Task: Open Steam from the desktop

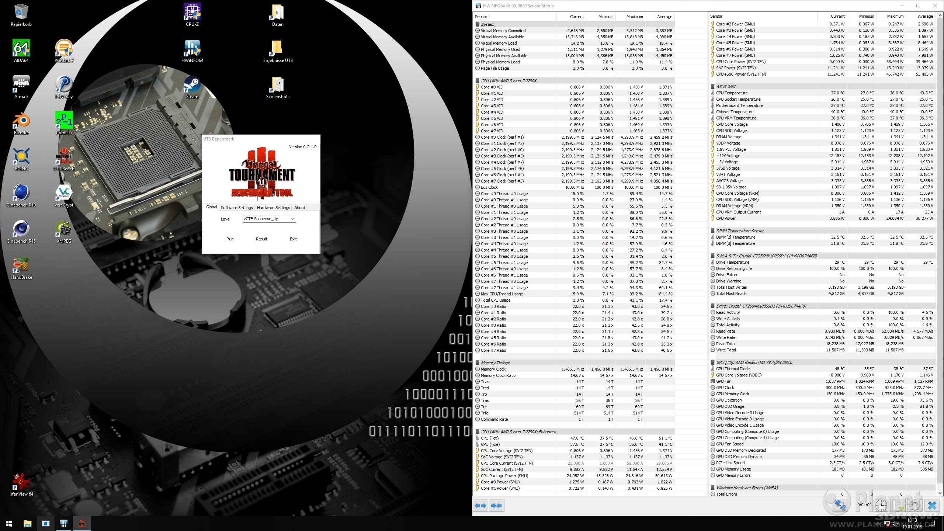Action: (192, 87)
